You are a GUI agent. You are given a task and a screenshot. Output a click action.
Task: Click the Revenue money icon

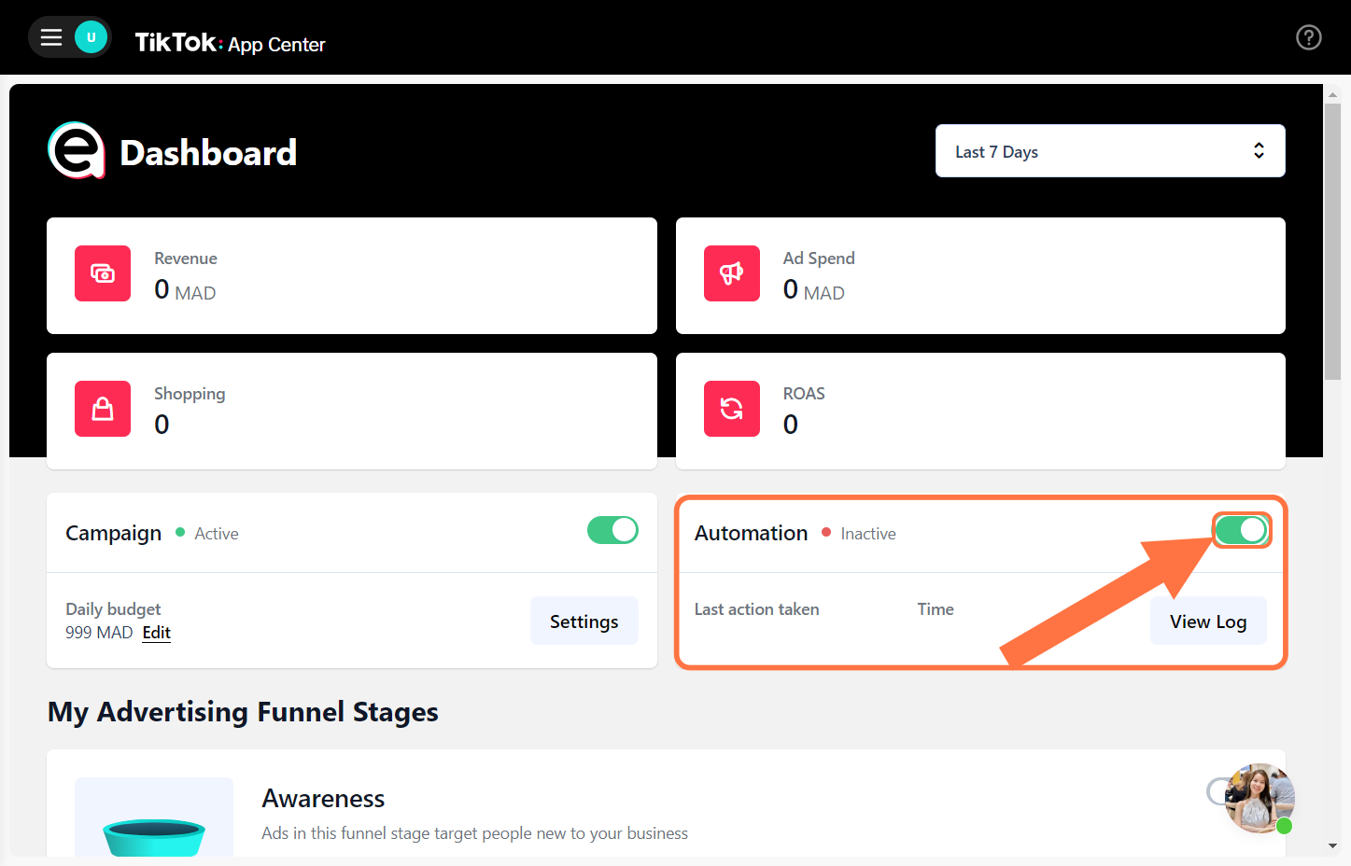(x=103, y=273)
